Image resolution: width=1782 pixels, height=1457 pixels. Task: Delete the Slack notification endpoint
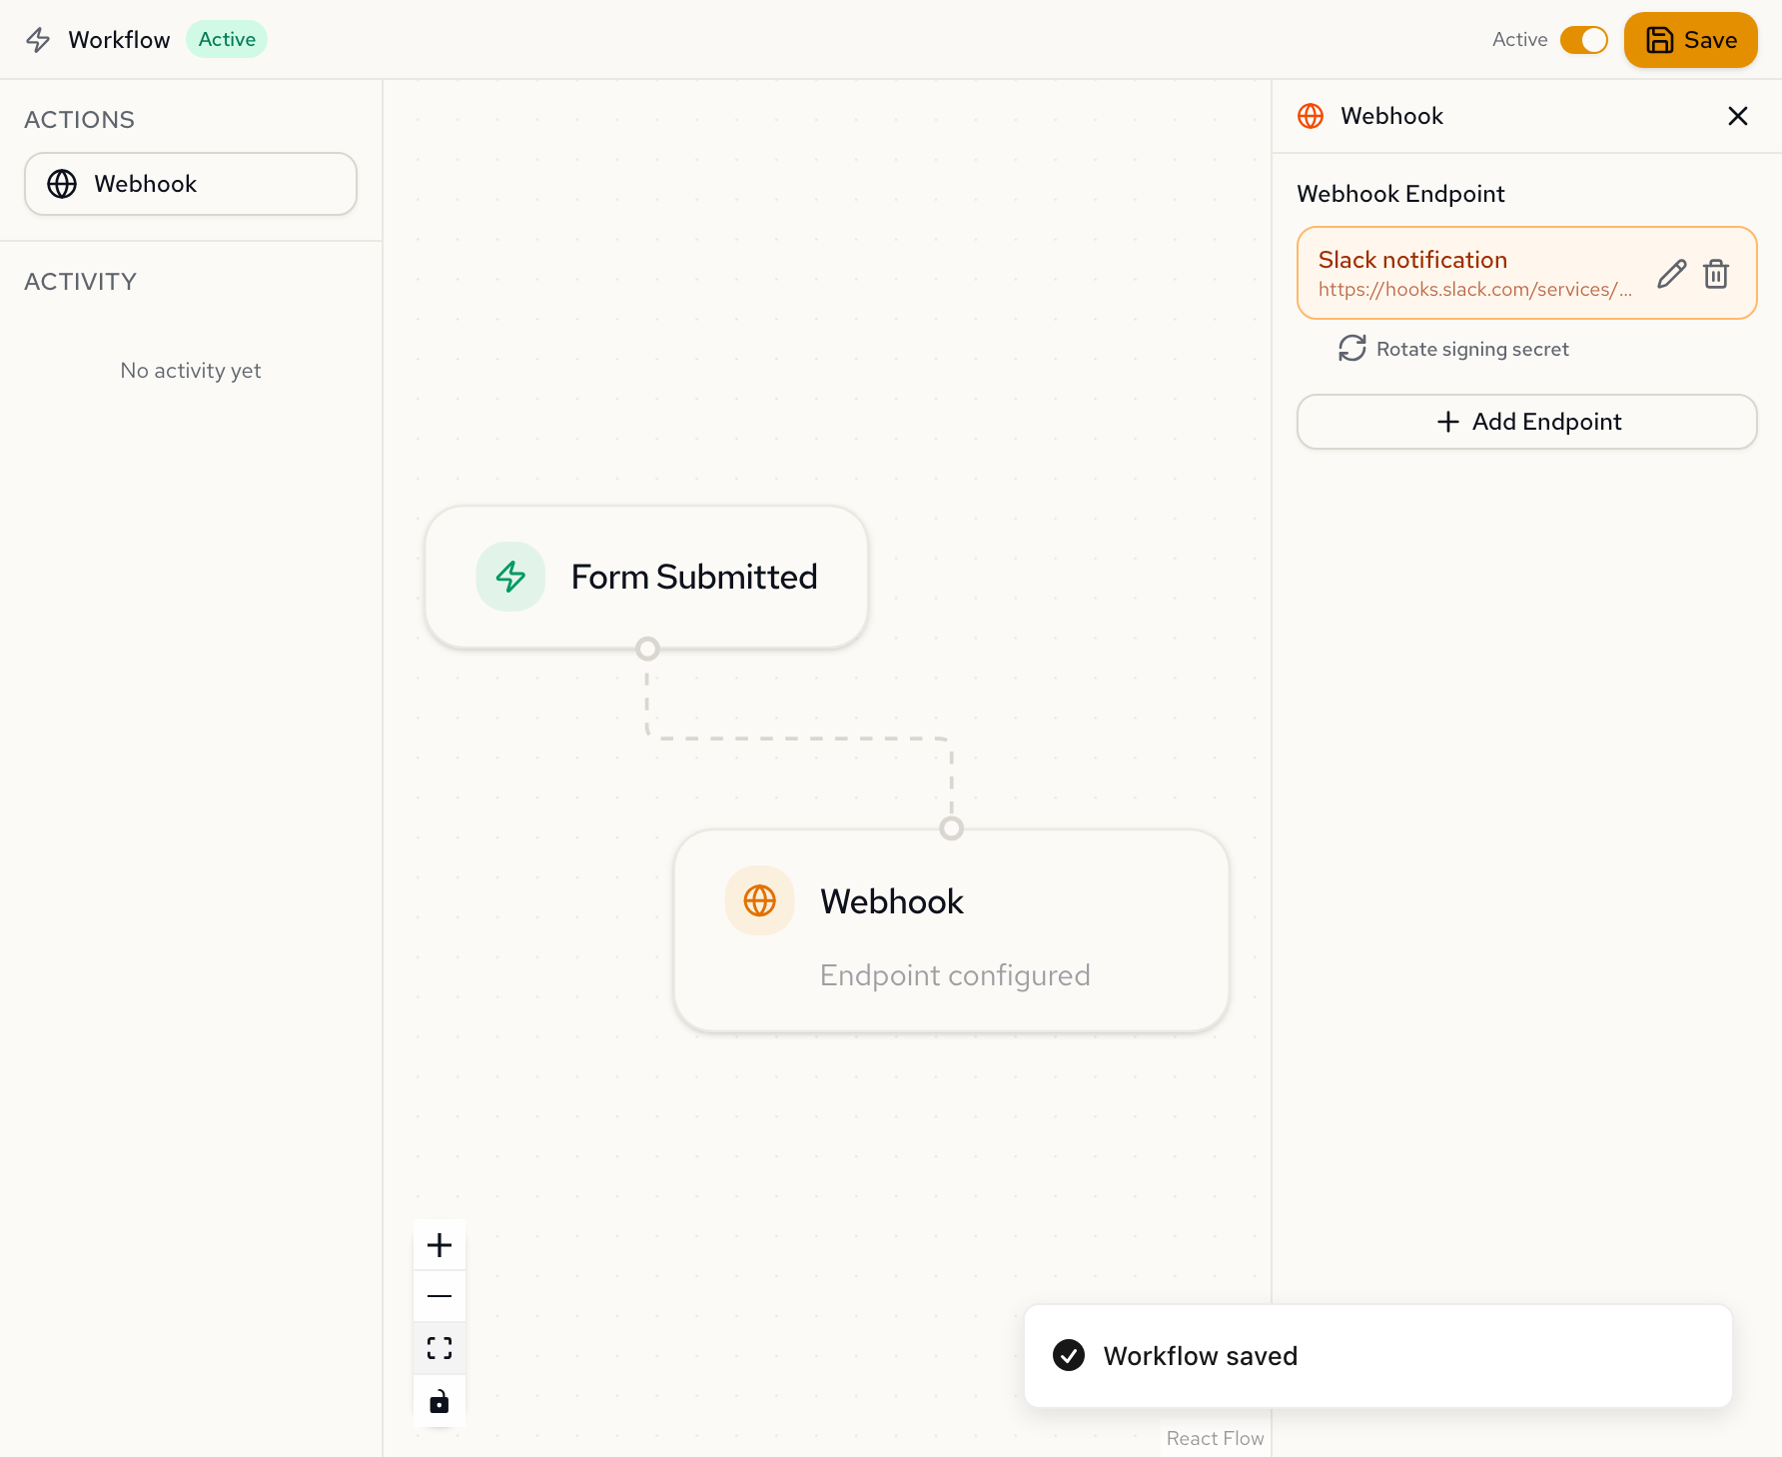point(1716,273)
